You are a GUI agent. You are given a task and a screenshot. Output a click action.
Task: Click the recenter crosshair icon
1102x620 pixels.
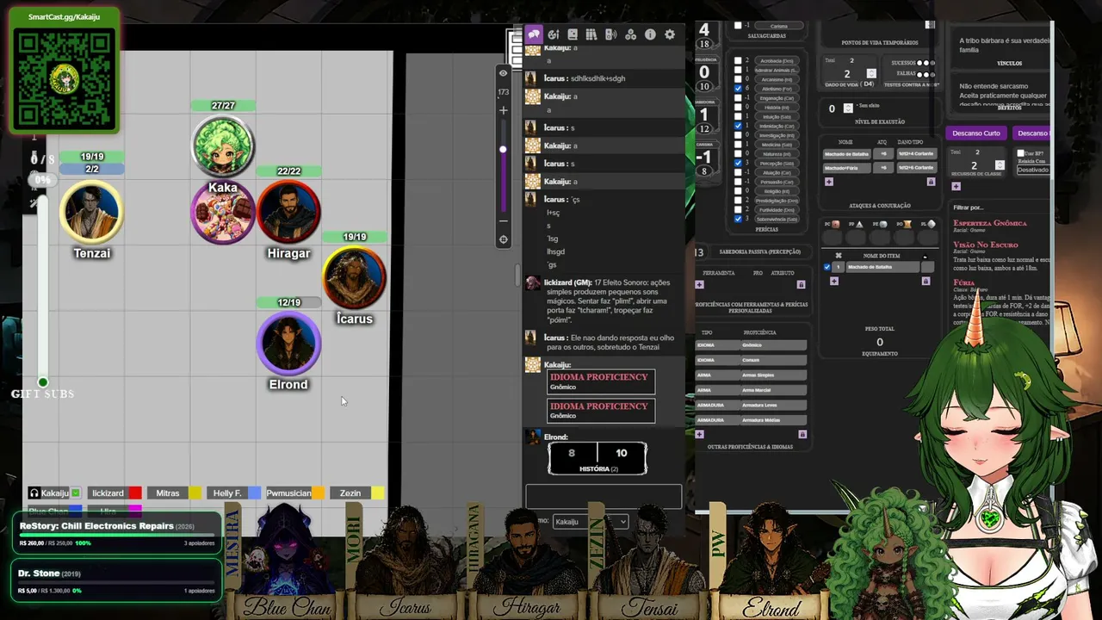click(x=504, y=239)
